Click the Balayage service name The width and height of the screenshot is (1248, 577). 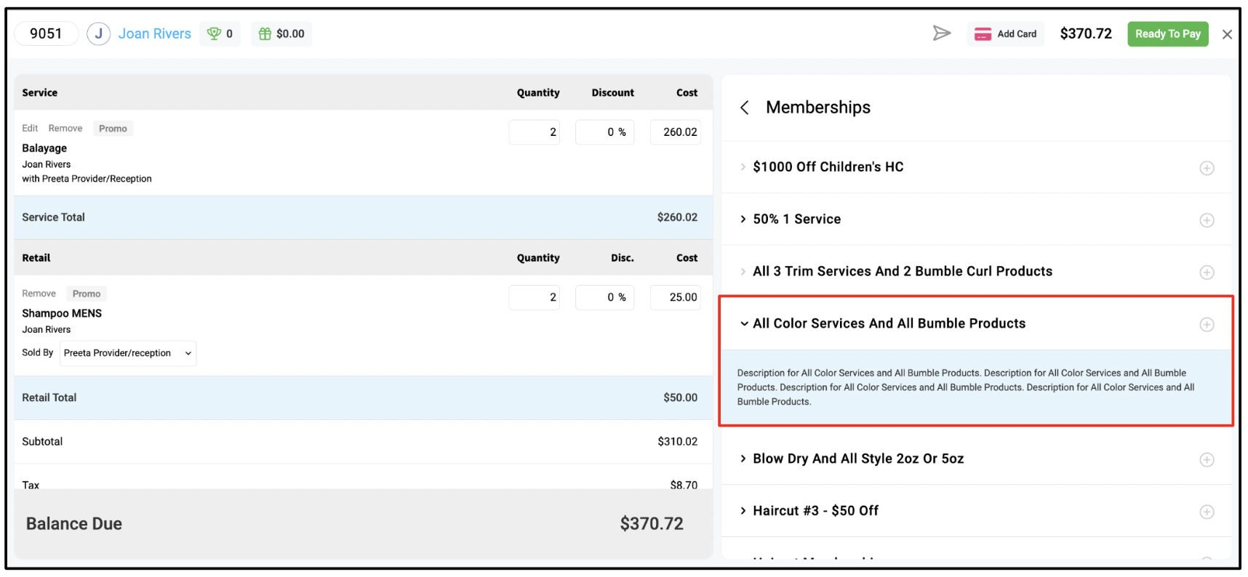tap(44, 148)
